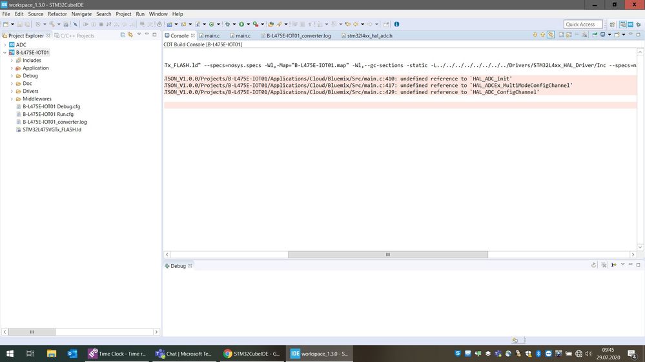Expand the Application folder
Viewport: 645px width, 362px height.
(x=12, y=68)
